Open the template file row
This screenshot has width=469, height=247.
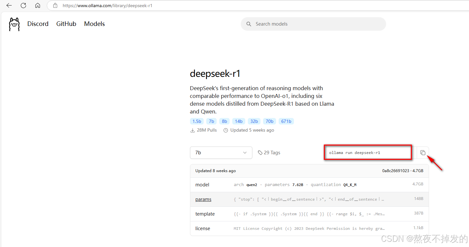pos(309,214)
